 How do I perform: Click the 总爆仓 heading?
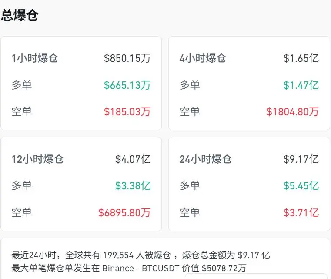coord(20,15)
